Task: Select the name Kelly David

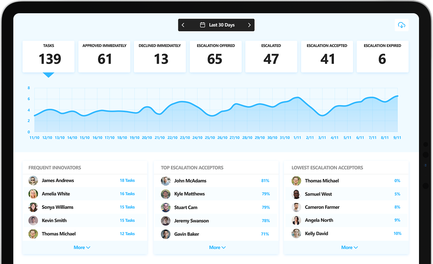Action: (x=317, y=233)
